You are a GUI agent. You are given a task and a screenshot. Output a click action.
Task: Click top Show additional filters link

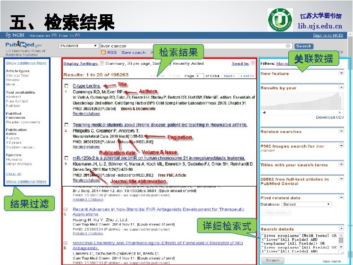pos(26,63)
